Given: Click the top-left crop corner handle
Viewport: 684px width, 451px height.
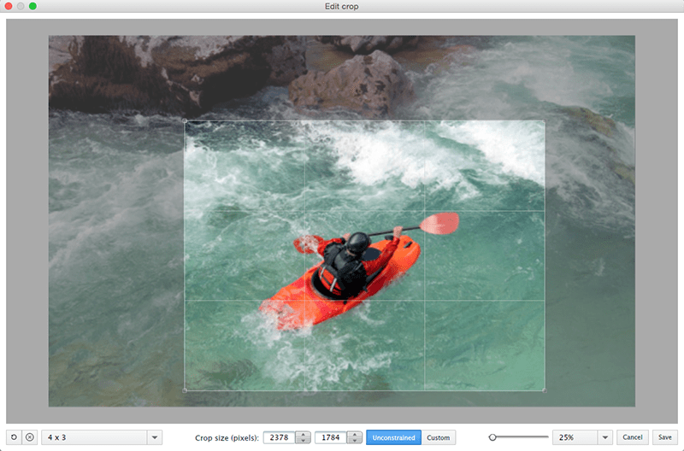Looking at the screenshot, I should 185,120.
